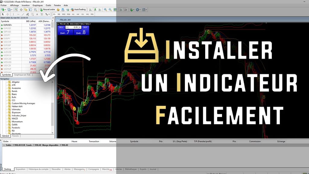The width and height of the screenshot is (309, 174).
Task: Close the Observation du marché panel
Action: pos(53,18)
